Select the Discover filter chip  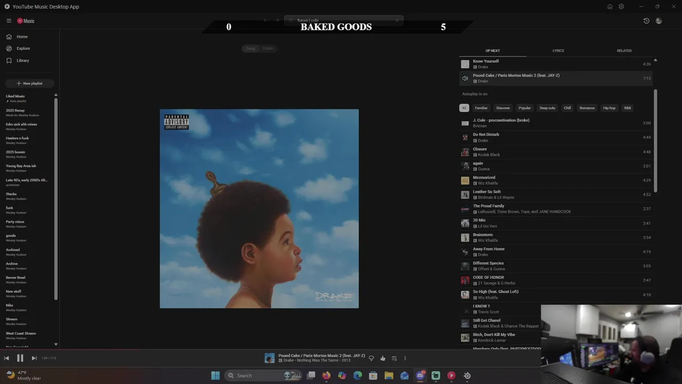pyautogui.click(x=503, y=108)
